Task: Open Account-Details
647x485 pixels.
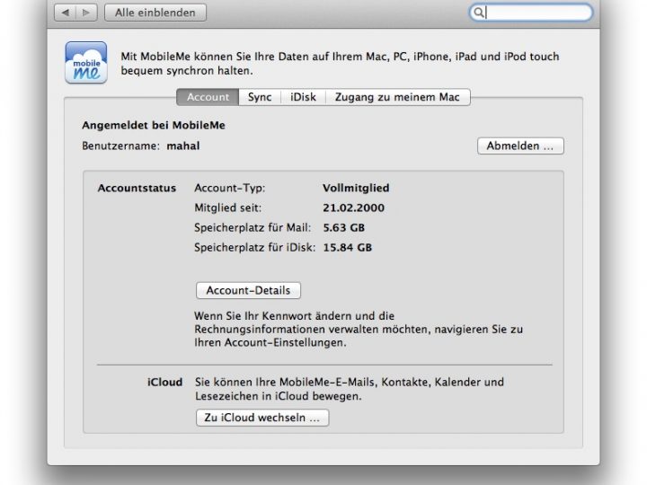Action: (248, 290)
